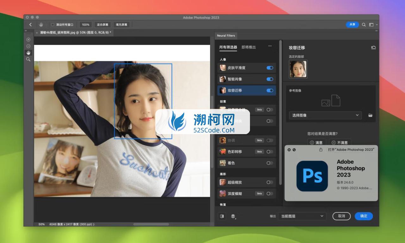The height and width of the screenshot is (243, 405).
Task: Select the magnifier Zoom tool in left toolbar
Action: point(28,59)
